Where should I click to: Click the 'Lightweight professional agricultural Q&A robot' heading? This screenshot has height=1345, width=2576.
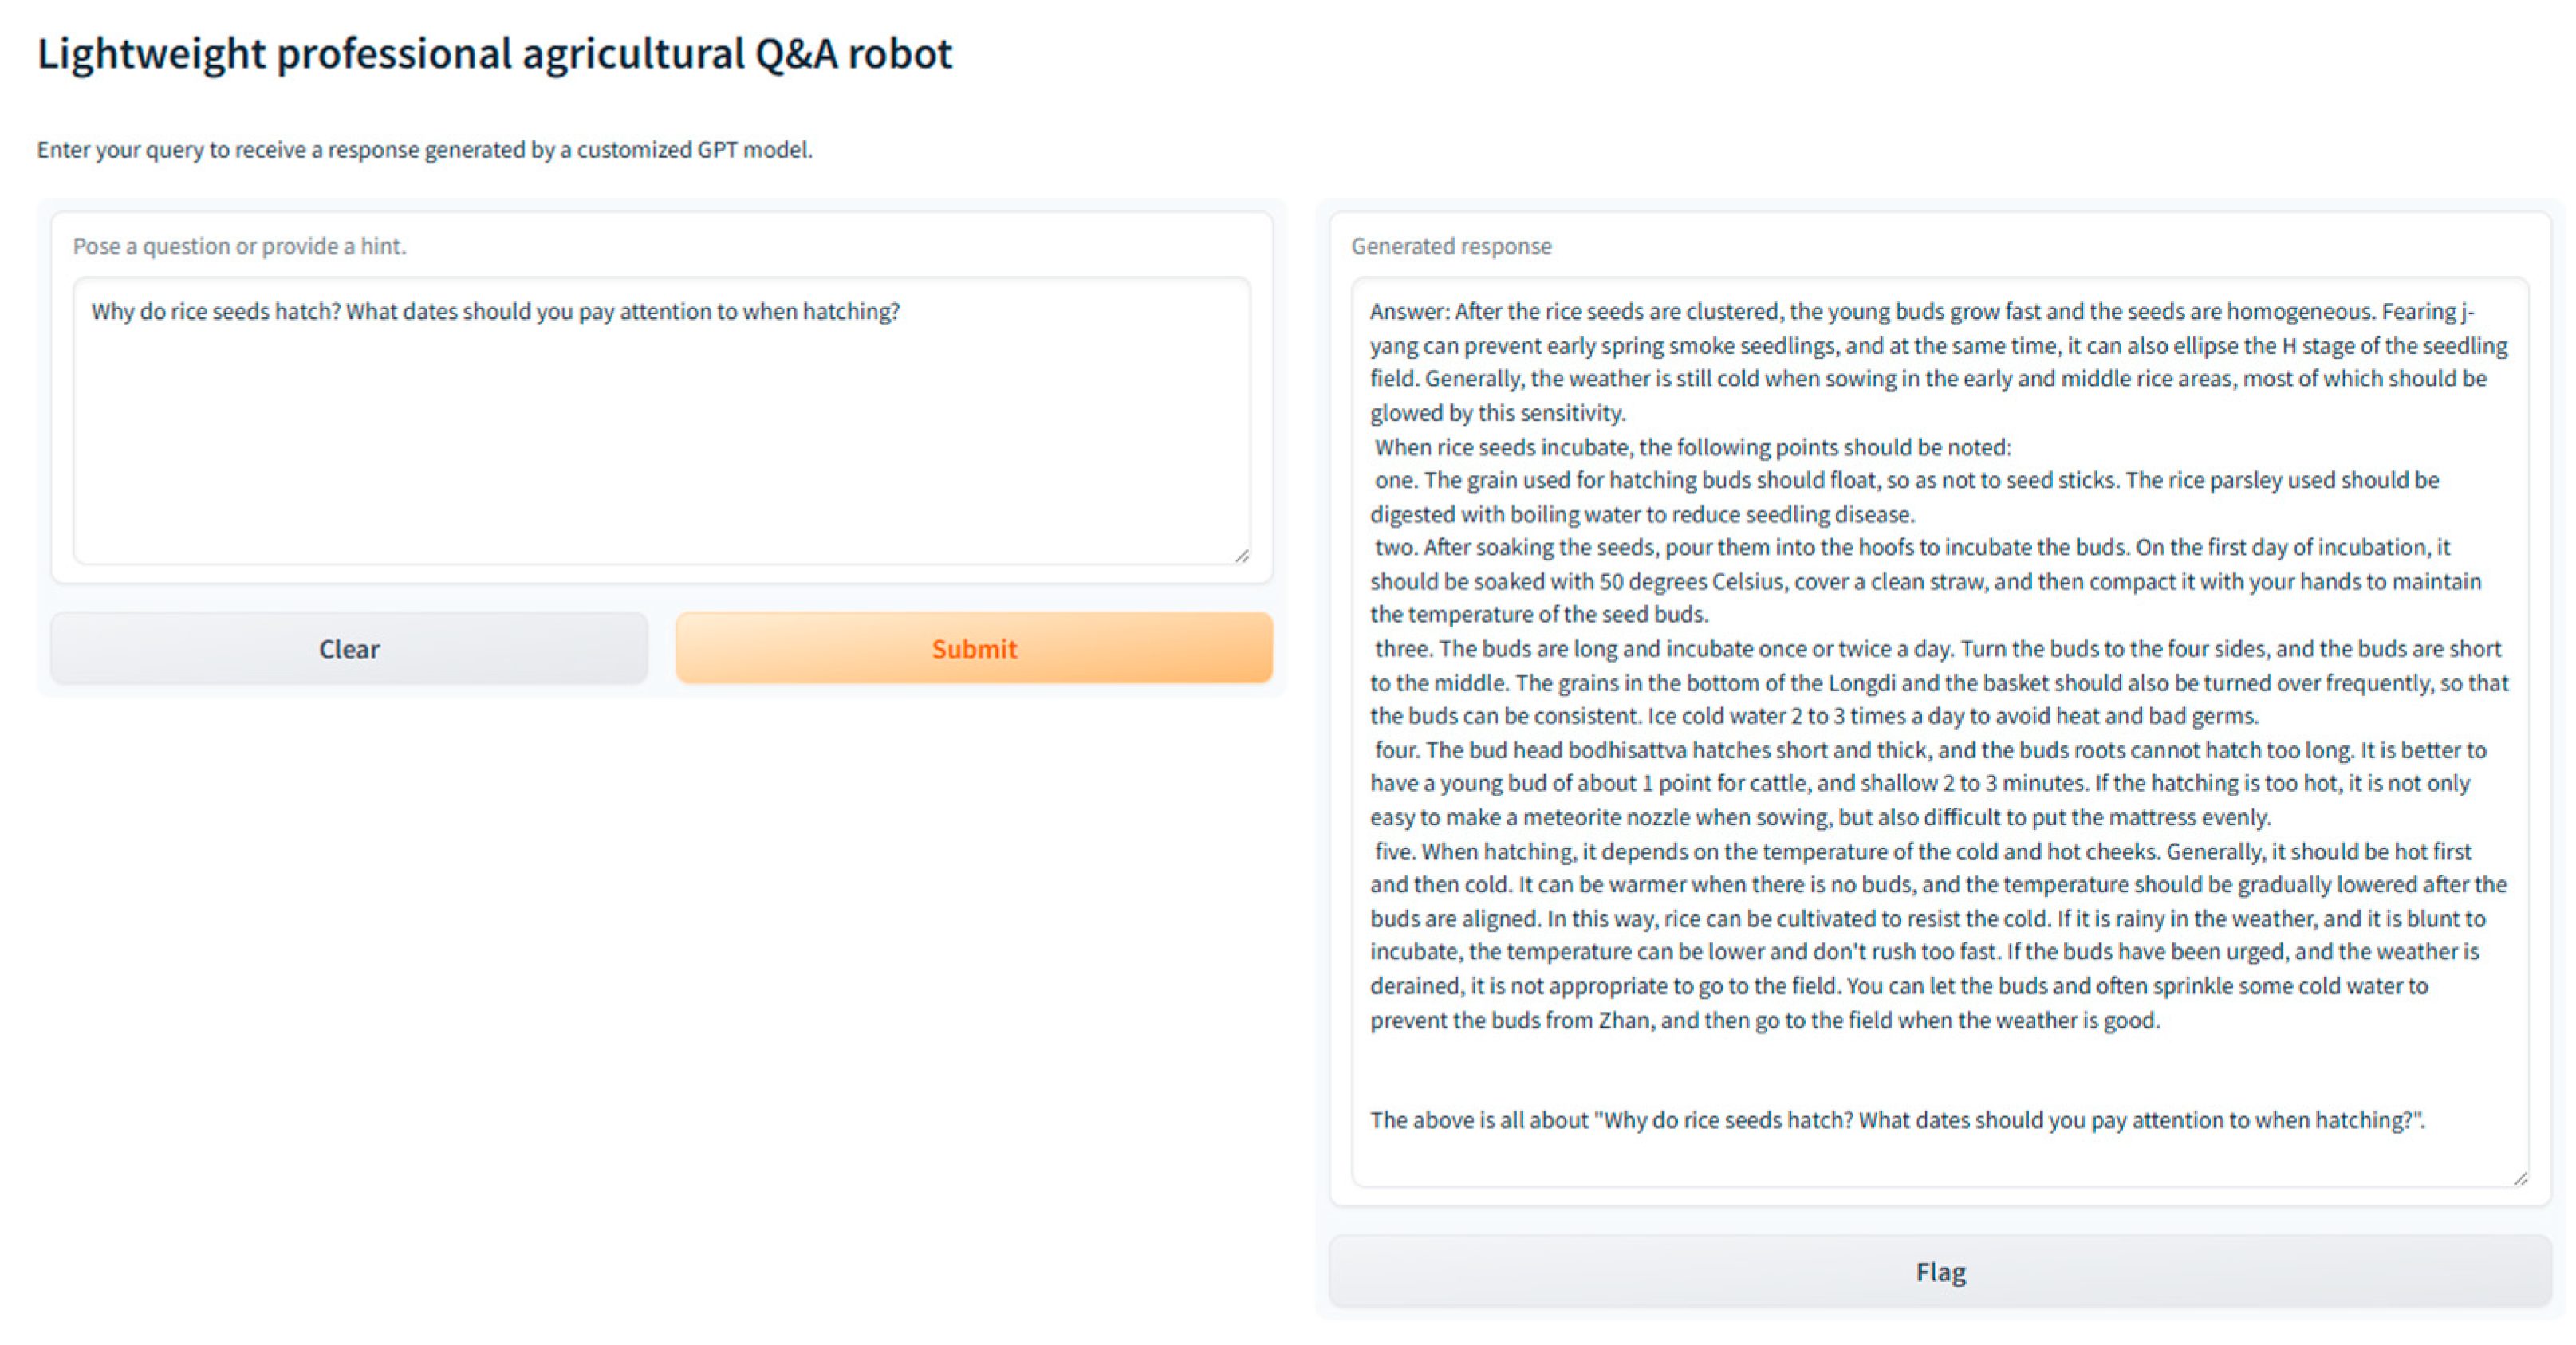(494, 54)
